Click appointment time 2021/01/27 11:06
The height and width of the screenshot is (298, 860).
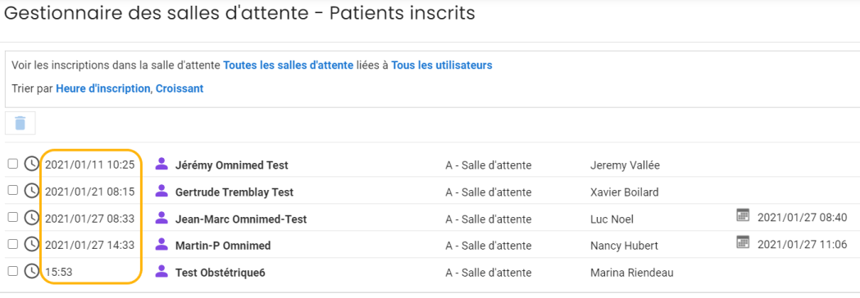(x=803, y=244)
